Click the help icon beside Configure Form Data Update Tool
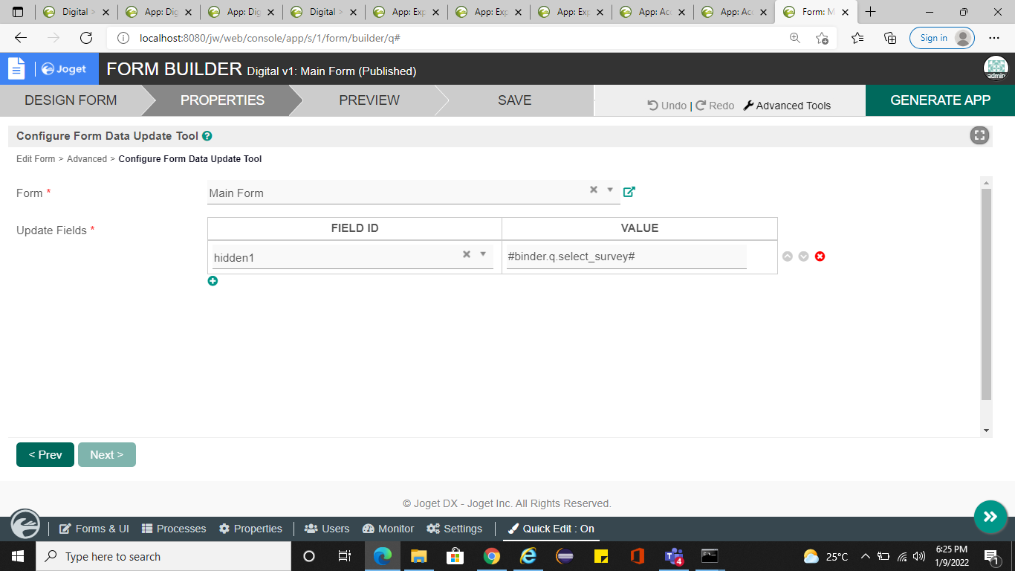This screenshot has width=1015, height=571. (207, 136)
